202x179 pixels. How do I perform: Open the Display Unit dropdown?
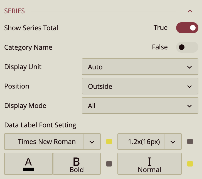[x=140, y=67]
